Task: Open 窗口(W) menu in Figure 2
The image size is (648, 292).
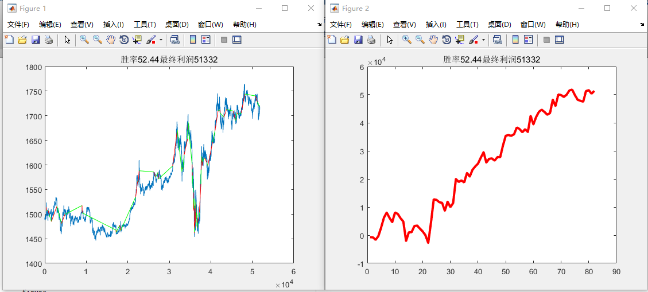Action: coord(533,24)
